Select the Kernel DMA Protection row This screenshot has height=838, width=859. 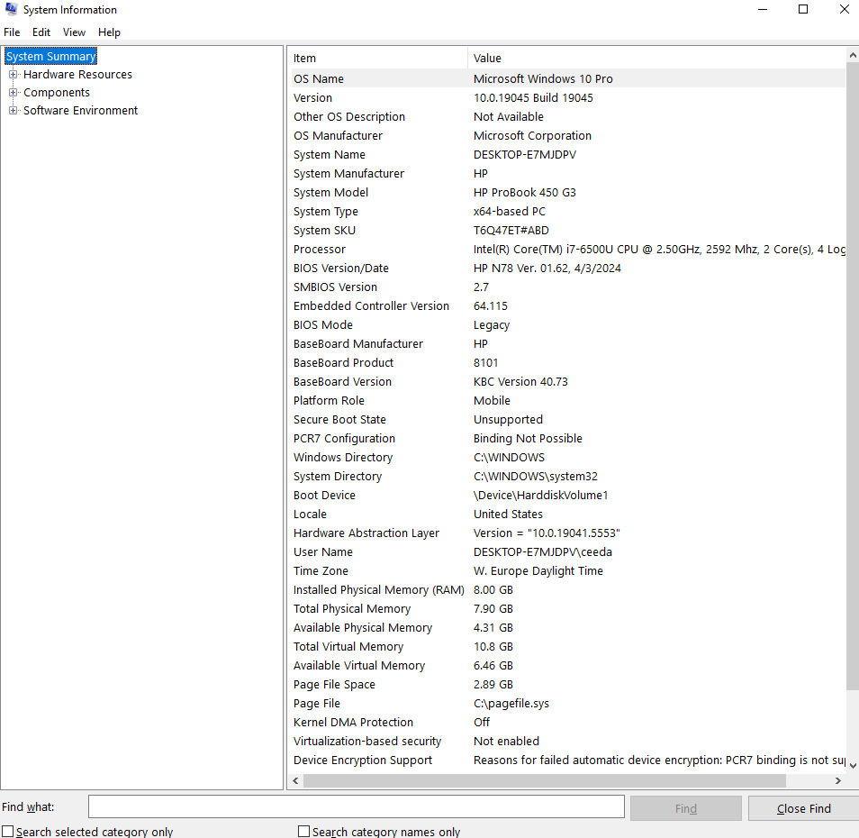point(566,722)
